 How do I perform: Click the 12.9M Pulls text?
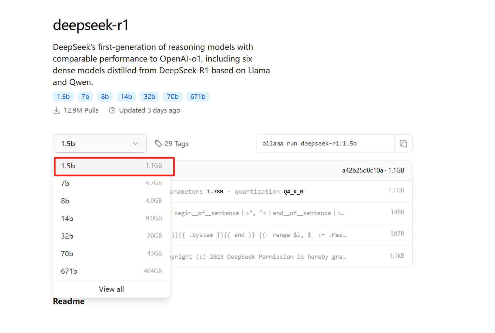click(81, 110)
